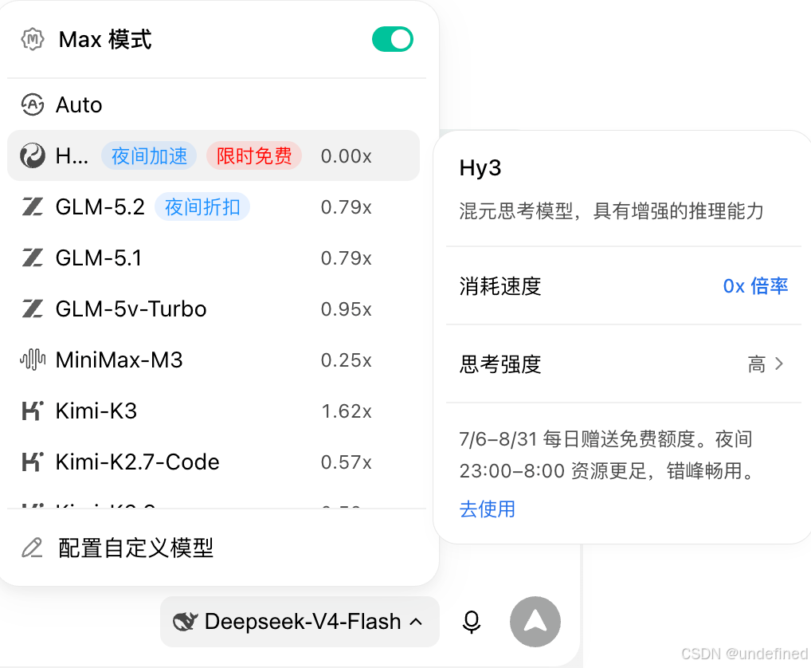Click the 去使用 link

click(488, 509)
